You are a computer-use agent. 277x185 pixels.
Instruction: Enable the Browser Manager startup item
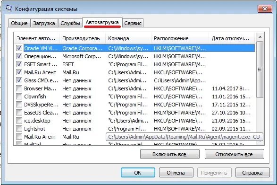19,88
